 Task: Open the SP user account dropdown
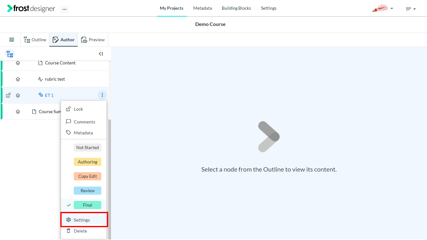tap(411, 9)
